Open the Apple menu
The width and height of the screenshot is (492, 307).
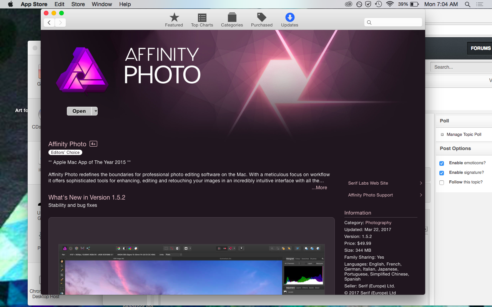pyautogui.click(x=10, y=4)
